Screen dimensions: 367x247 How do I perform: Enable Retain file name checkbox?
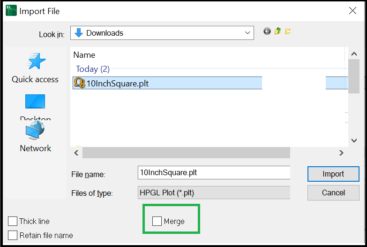click(x=12, y=235)
